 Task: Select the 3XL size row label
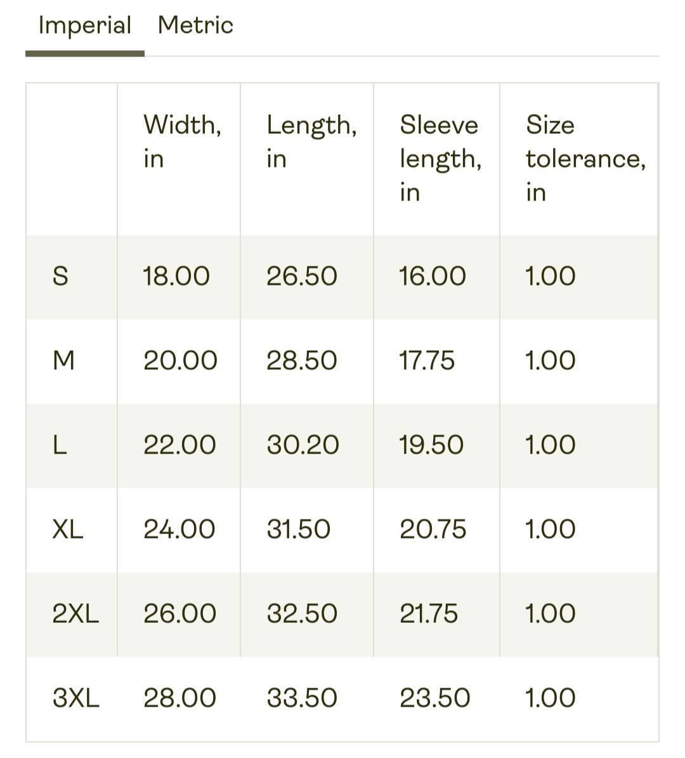76,698
